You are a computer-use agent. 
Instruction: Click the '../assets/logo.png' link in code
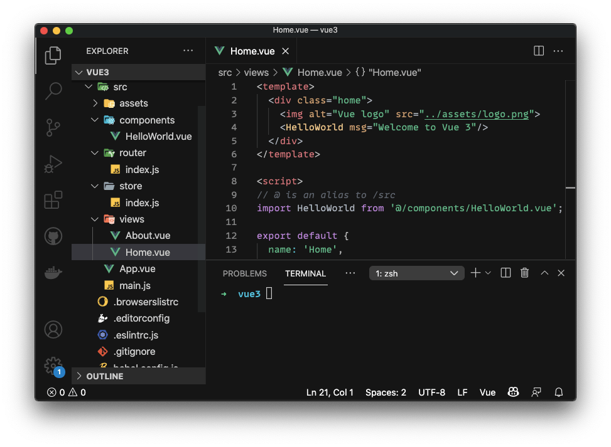tap(476, 113)
